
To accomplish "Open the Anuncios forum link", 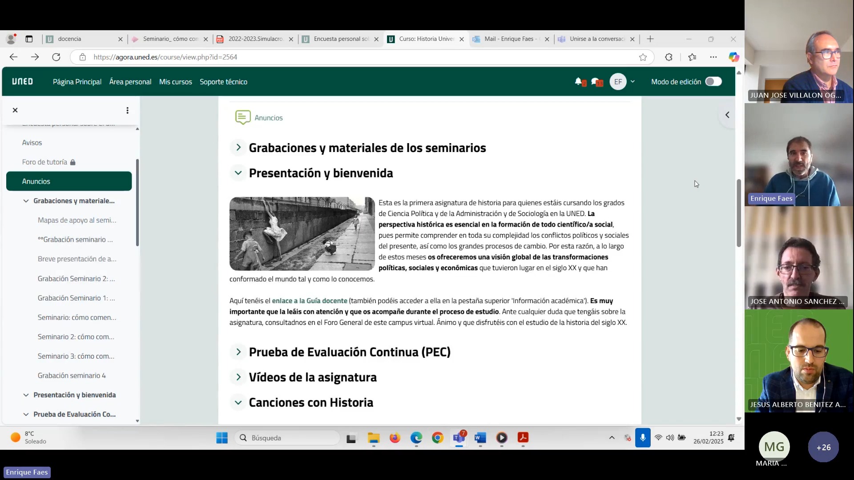I will pos(269,118).
